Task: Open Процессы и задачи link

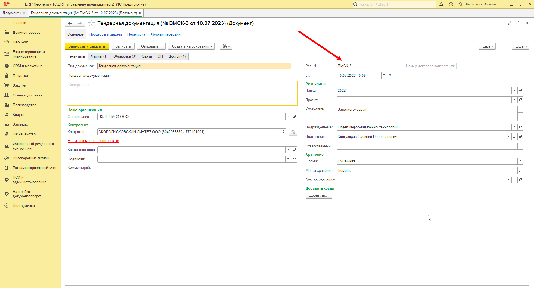Action: tap(105, 34)
